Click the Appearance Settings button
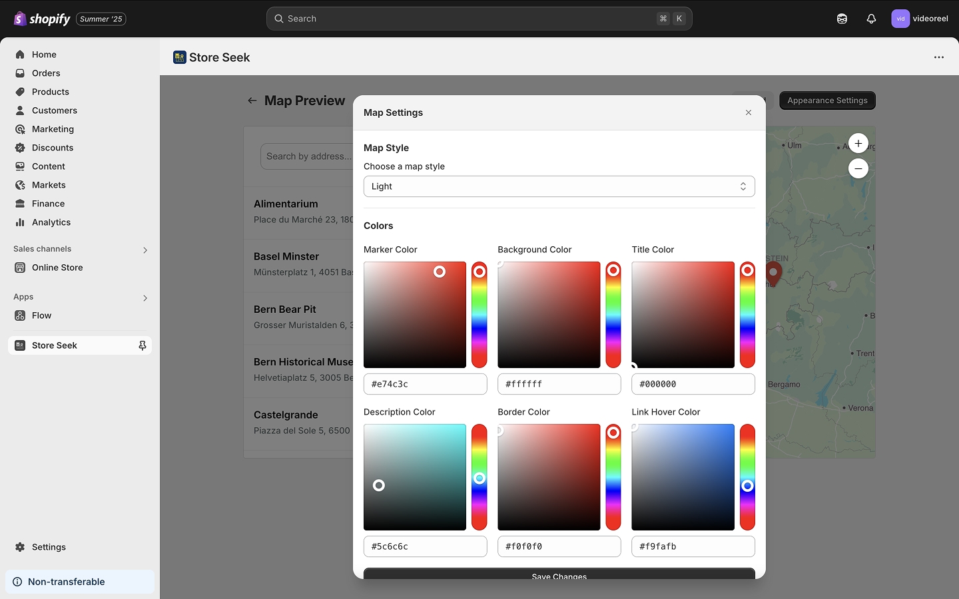Screen dimensions: 959x599 [x=827, y=100]
